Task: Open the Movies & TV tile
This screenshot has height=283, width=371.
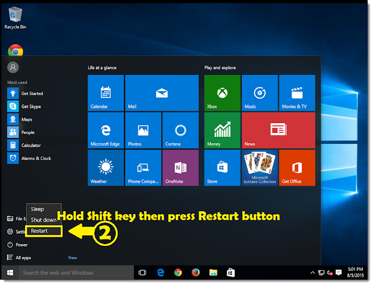Action: pos(297,93)
